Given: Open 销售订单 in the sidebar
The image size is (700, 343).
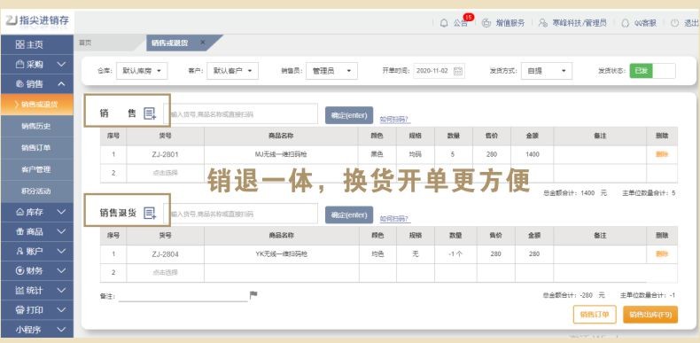Looking at the screenshot, I should [x=37, y=148].
